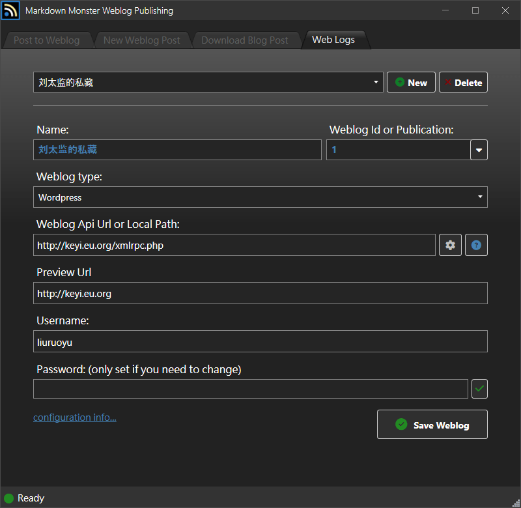Edit the Weblog Api Url field
This screenshot has width=521, height=508.
[x=234, y=245]
